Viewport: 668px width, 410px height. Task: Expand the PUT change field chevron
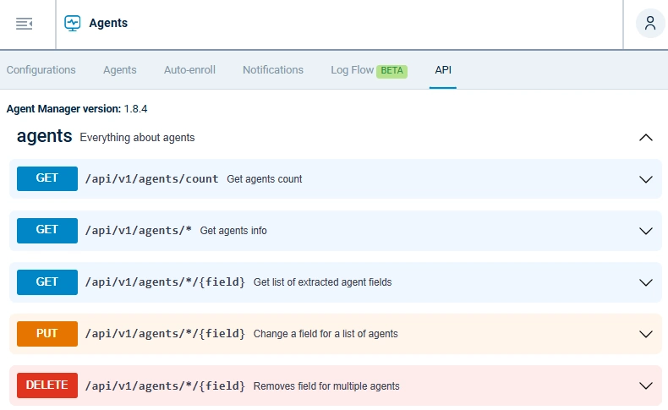(x=646, y=334)
